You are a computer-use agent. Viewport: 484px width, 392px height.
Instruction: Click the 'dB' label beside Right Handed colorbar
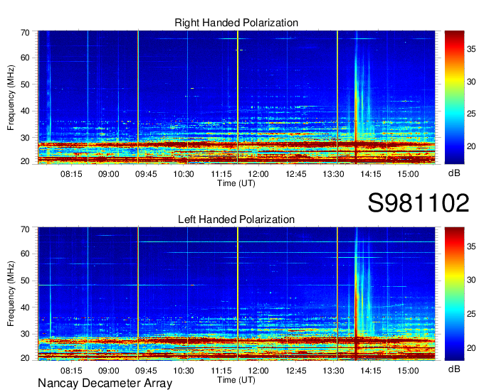[454, 173]
